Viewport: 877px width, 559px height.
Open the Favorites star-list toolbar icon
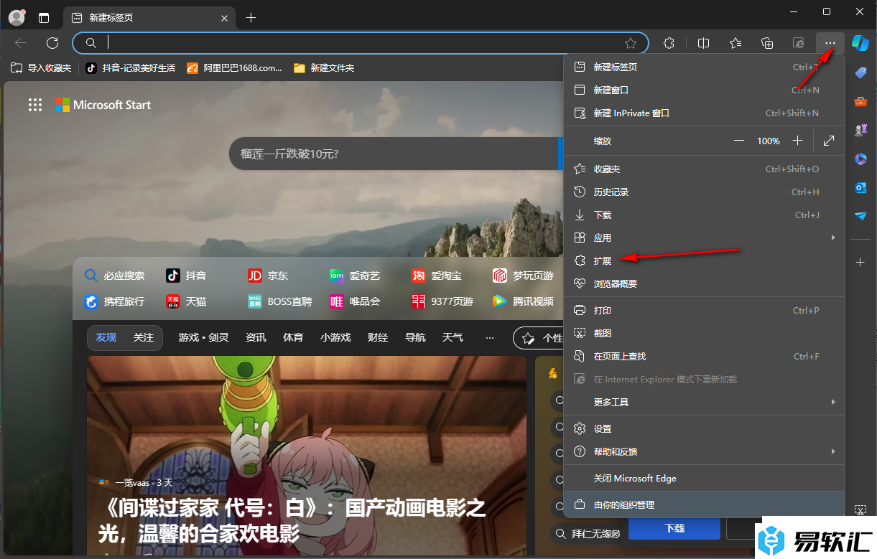pos(736,43)
